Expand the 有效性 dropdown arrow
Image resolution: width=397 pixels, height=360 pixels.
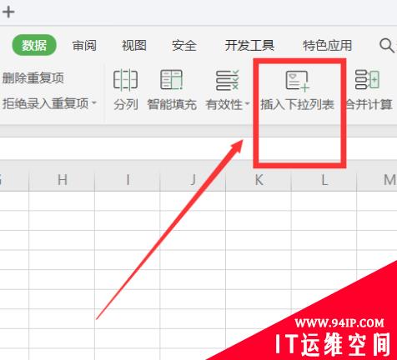[247, 104]
